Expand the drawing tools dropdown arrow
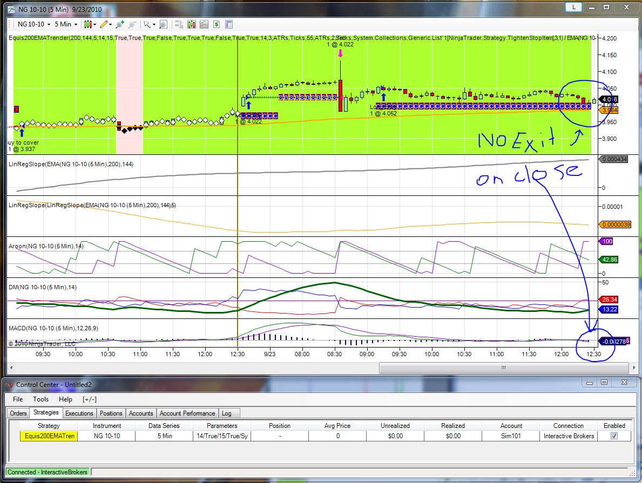The width and height of the screenshot is (642, 483). click(111, 25)
